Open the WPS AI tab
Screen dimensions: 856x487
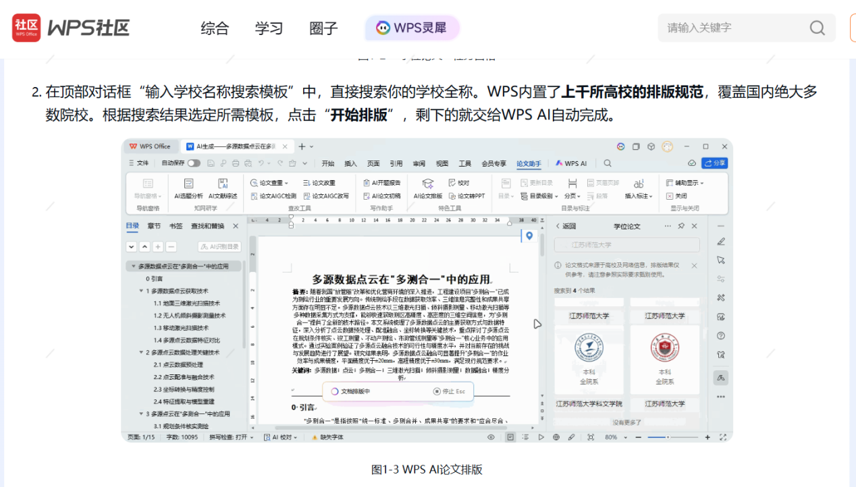tap(571, 163)
